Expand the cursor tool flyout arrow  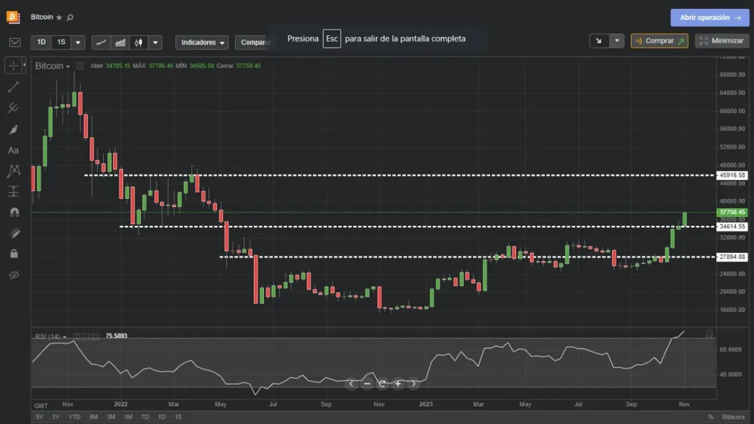25,65
